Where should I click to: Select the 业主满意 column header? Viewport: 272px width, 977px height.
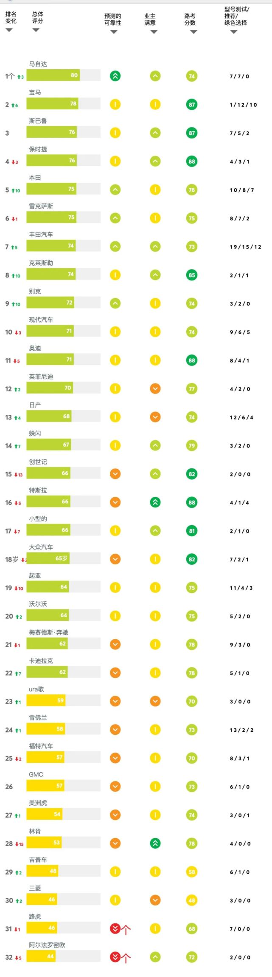(x=150, y=19)
